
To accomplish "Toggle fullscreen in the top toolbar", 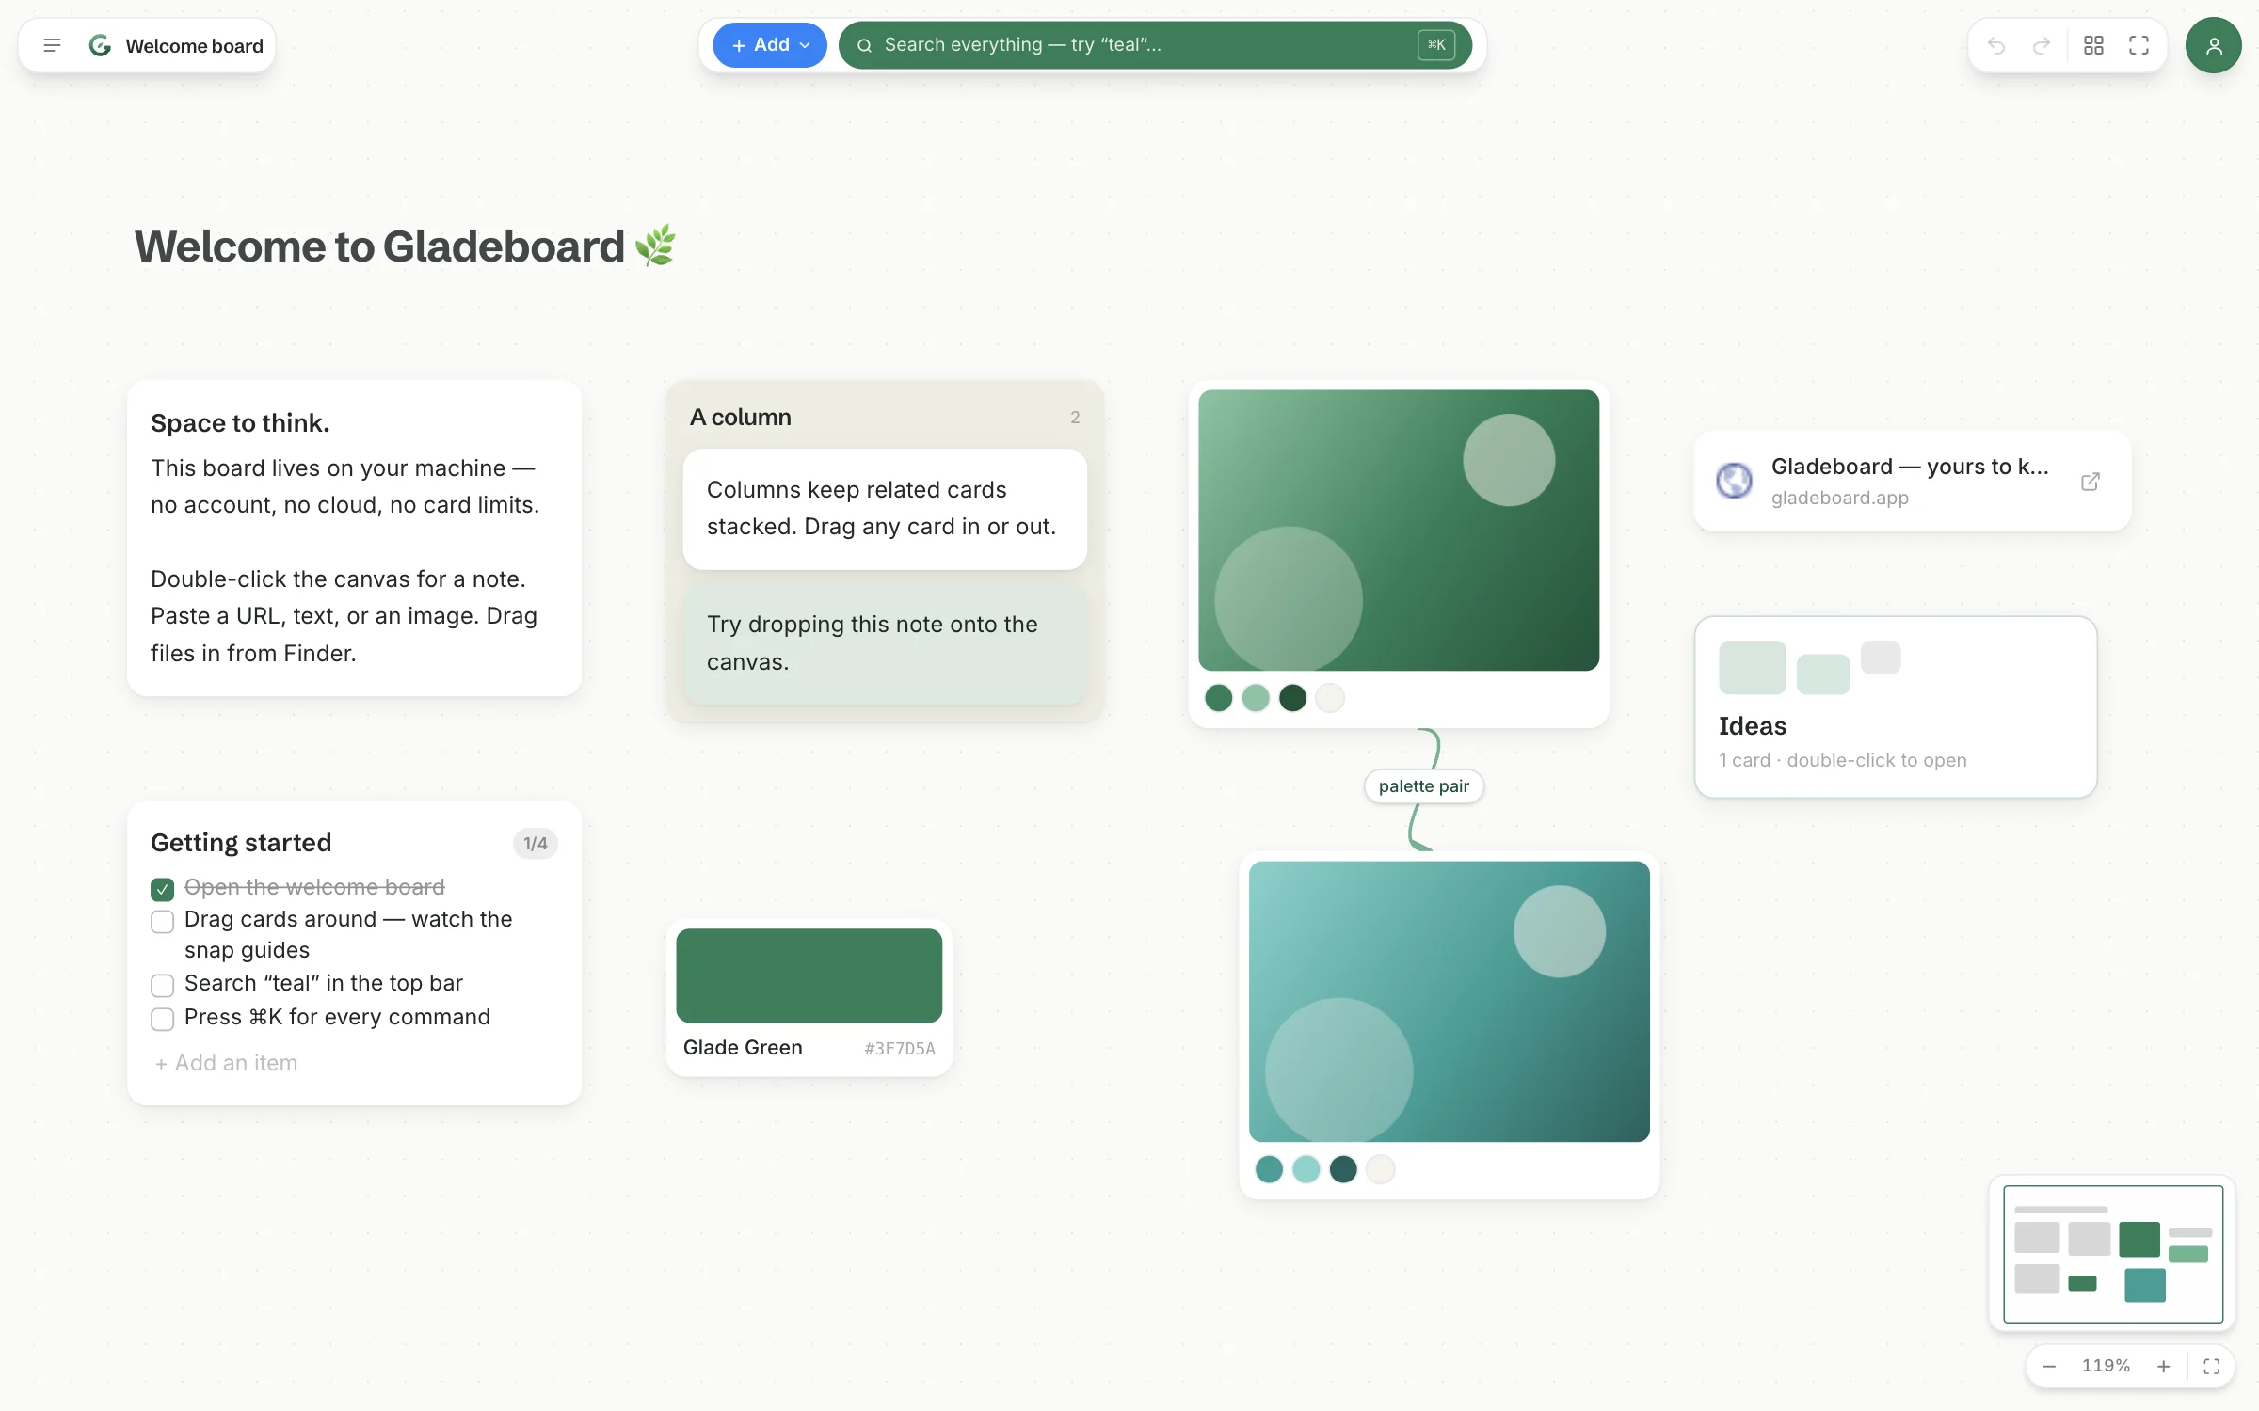I will (2139, 45).
